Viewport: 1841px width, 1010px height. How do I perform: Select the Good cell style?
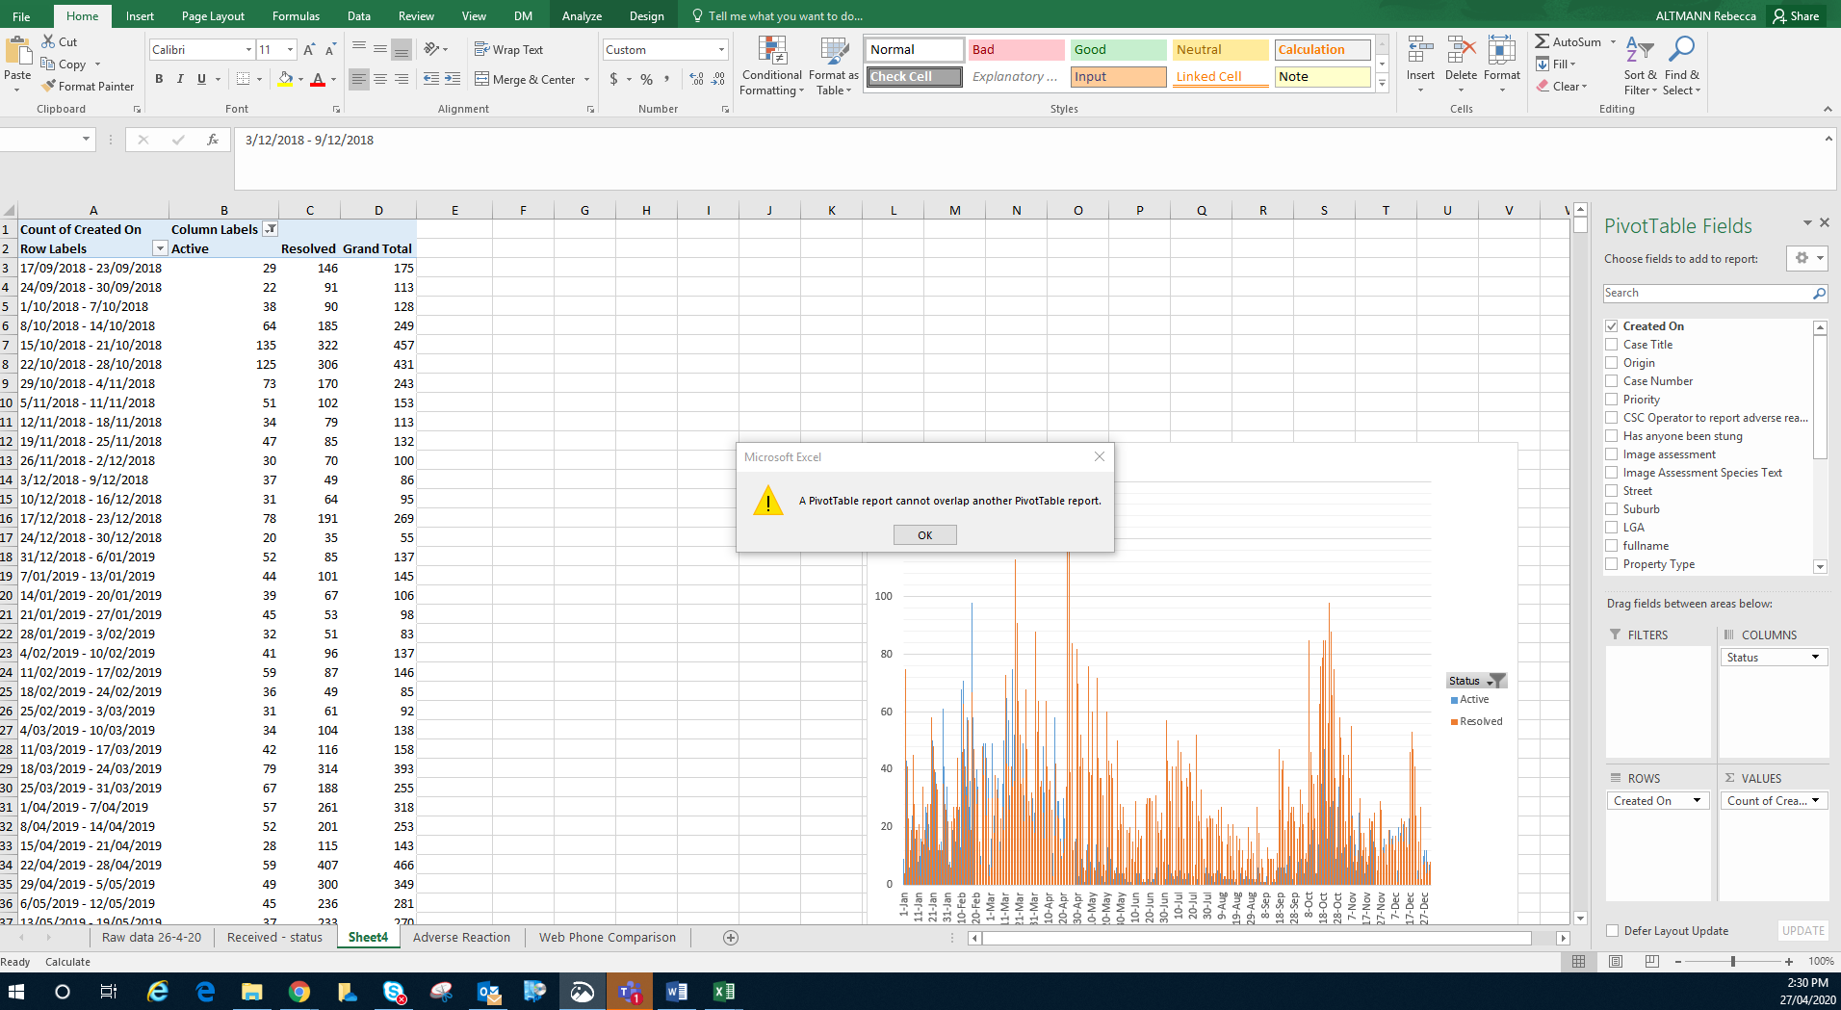tap(1117, 50)
